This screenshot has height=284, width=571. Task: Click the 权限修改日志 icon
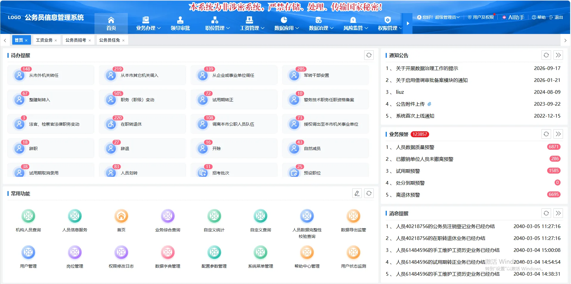(x=121, y=252)
